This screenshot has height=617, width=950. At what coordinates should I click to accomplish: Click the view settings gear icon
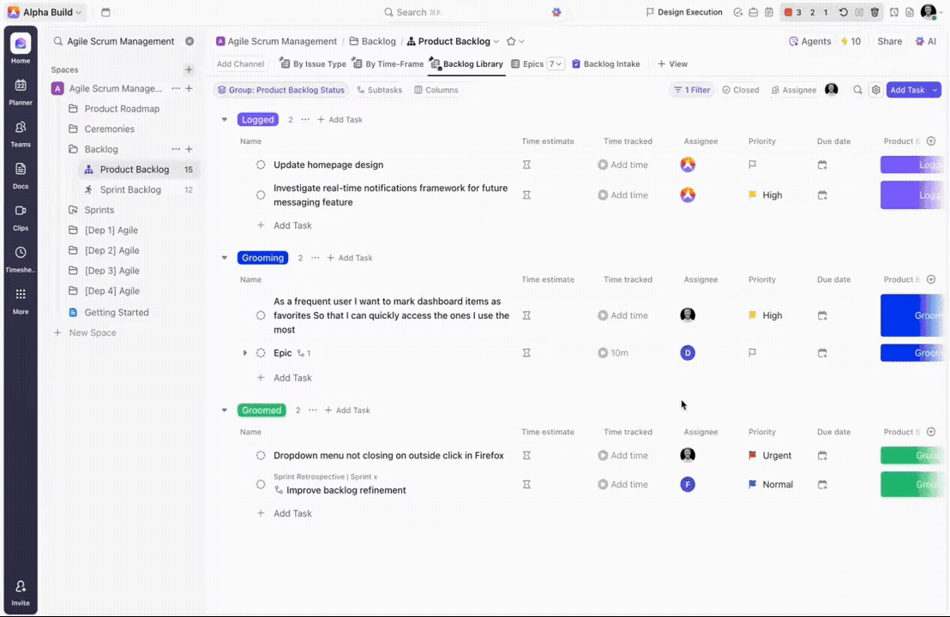875,90
